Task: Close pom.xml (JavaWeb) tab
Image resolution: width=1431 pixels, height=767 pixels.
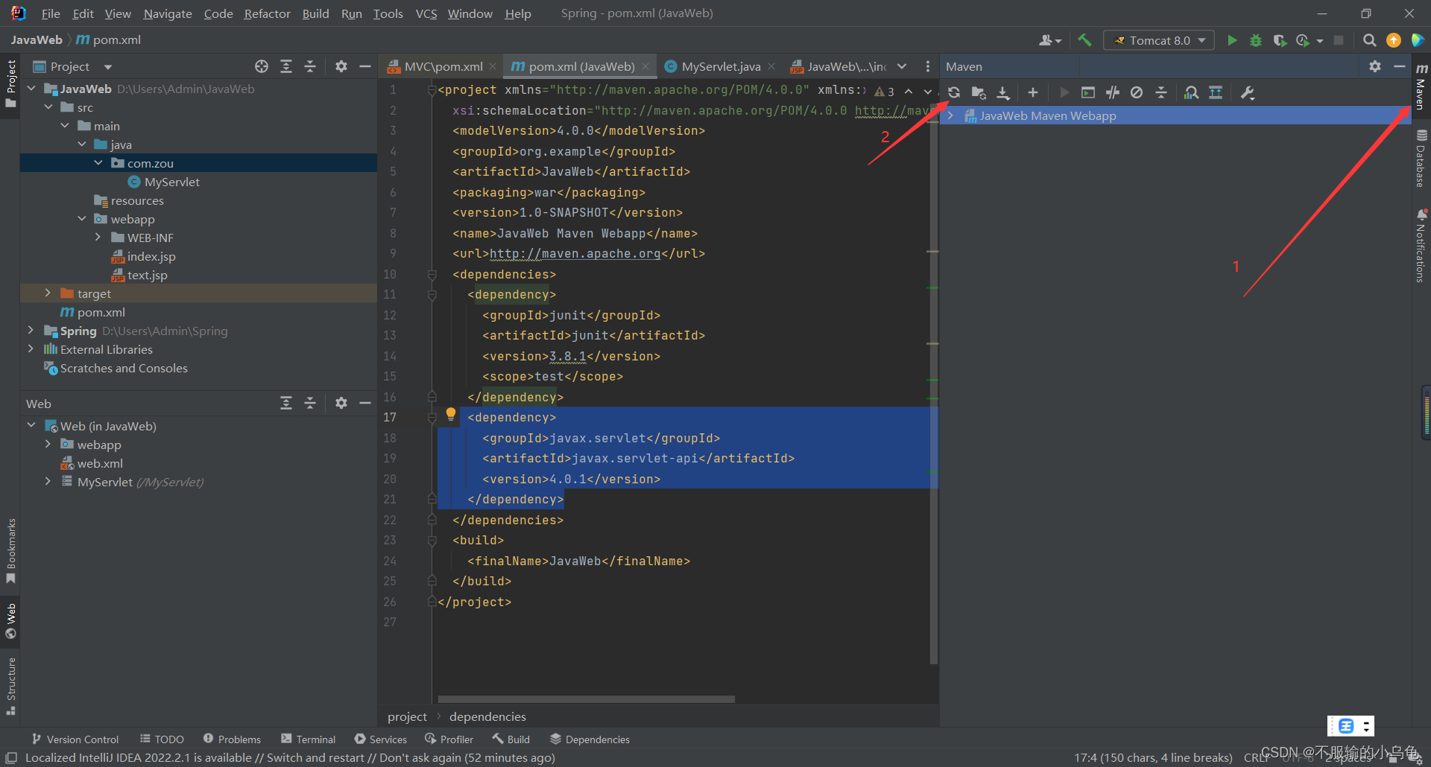Action: pyautogui.click(x=645, y=66)
